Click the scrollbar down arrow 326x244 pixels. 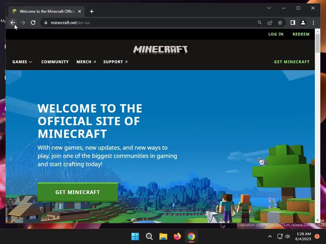pyautogui.click(x=317, y=220)
